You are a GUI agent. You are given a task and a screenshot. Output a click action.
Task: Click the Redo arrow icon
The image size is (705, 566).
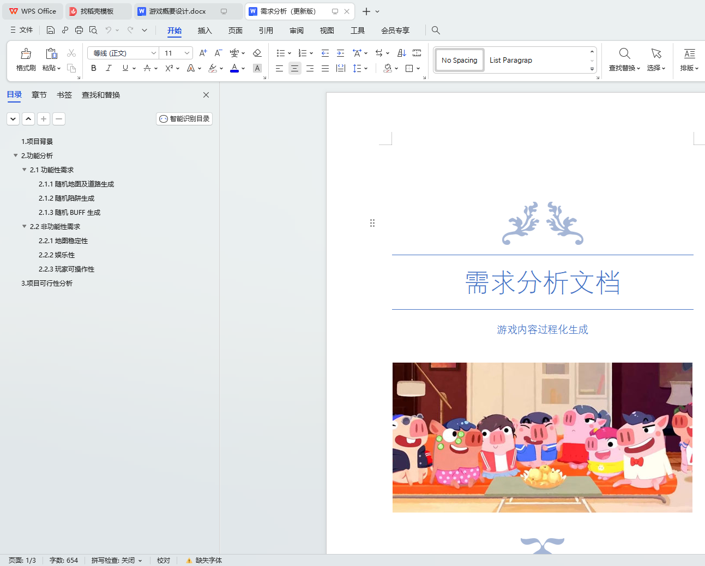coord(130,30)
